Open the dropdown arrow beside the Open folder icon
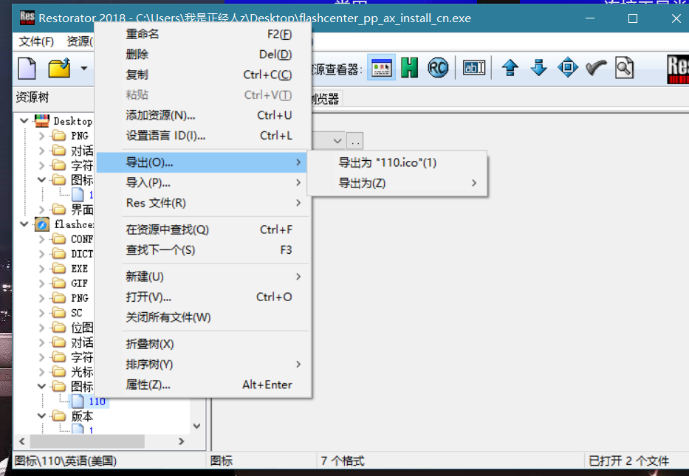 [84, 69]
